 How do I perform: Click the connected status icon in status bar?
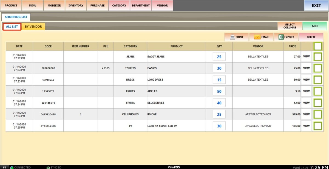pos(12,167)
